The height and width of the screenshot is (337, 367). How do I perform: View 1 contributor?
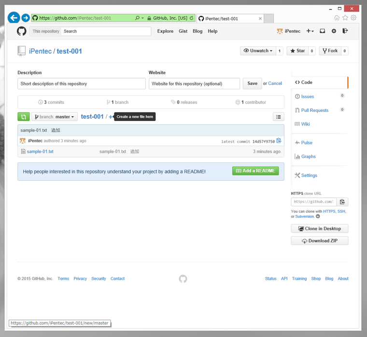tap(251, 102)
